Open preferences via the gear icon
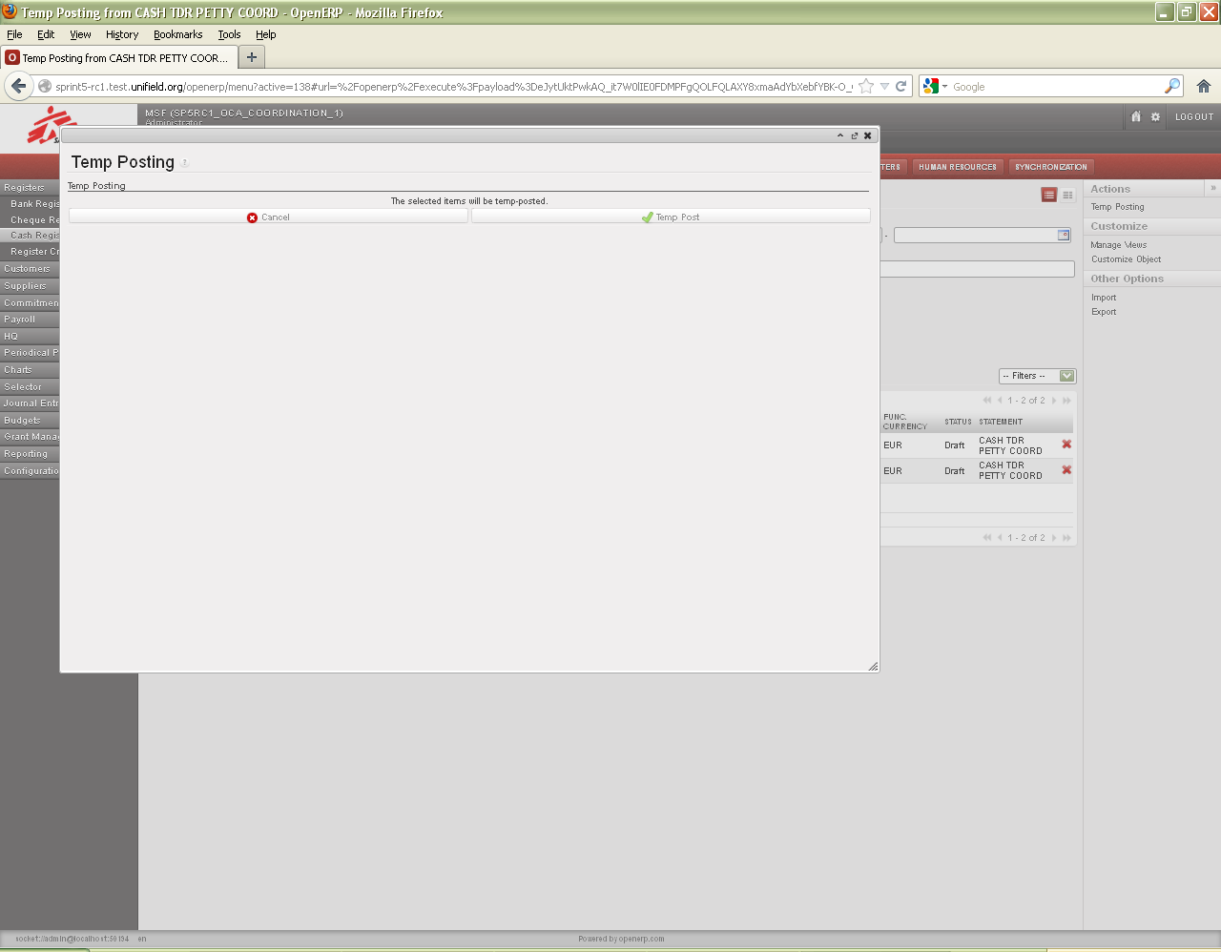The width and height of the screenshot is (1221, 952). (x=1155, y=116)
